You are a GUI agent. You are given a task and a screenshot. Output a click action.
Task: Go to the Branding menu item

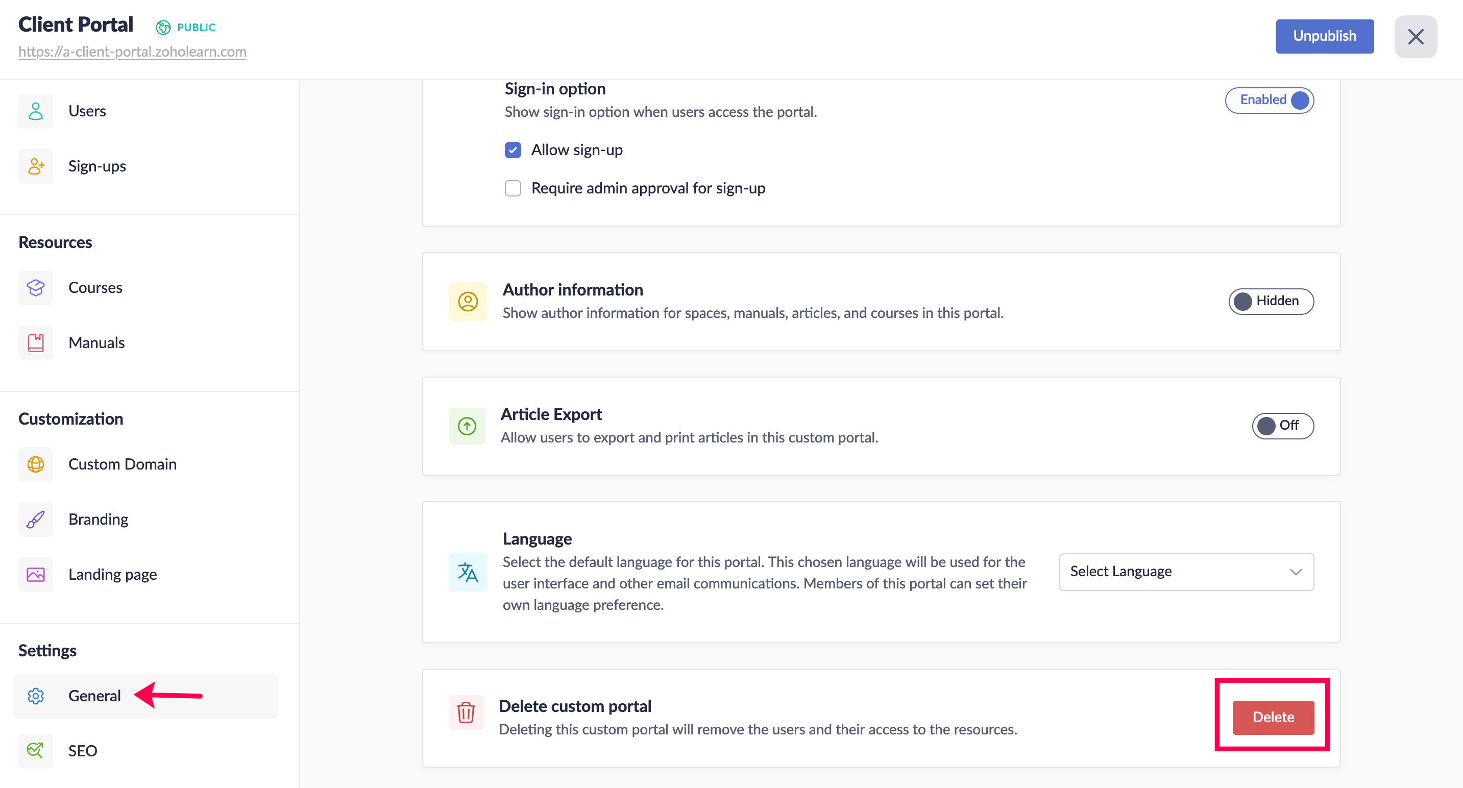click(98, 519)
